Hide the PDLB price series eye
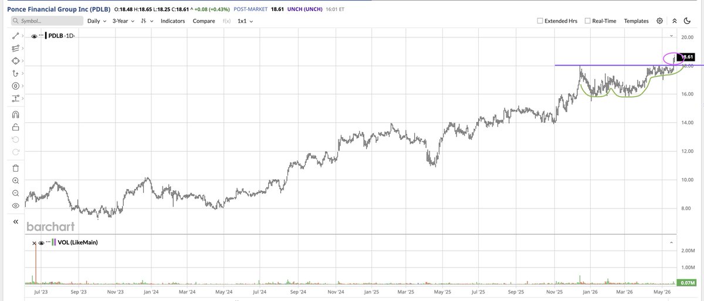The height and width of the screenshot is (301, 704). (x=34, y=36)
